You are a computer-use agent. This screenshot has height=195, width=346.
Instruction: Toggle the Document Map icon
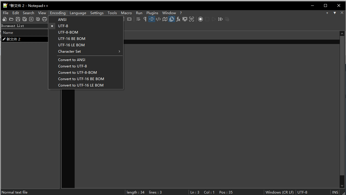tap(165, 19)
